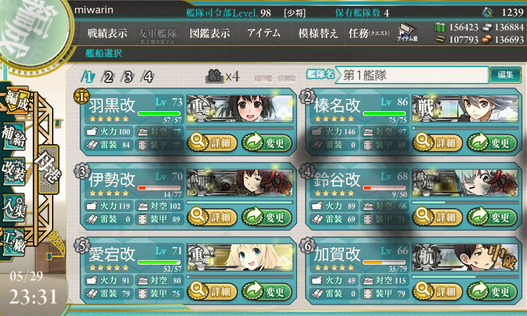The image size is (527, 316).
Task: Click the 編集 fleet name edit button
Action: point(505,74)
